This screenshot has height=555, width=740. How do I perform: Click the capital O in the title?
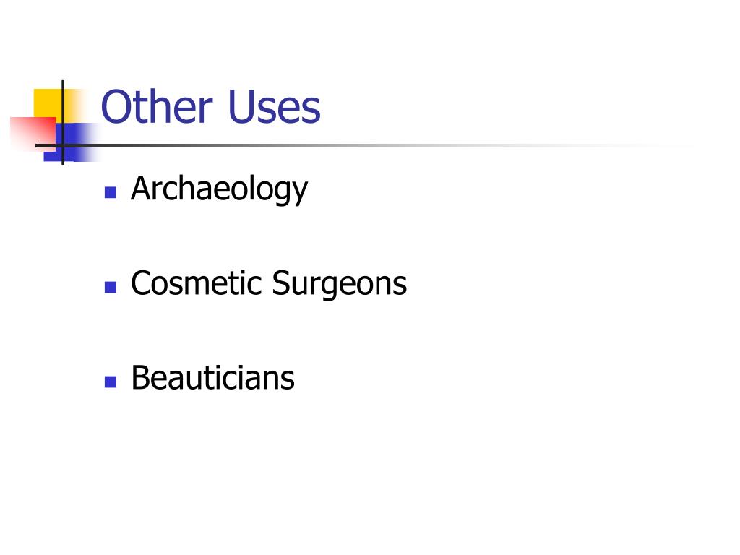click(x=116, y=107)
